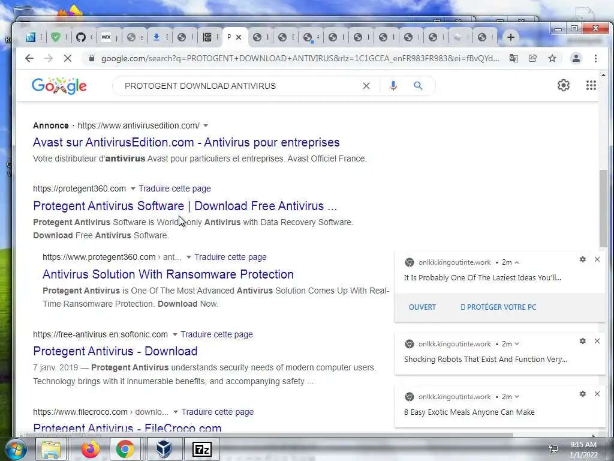
Task: Open Antivirus Solution With Ransomware Protection result
Action: 168,274
